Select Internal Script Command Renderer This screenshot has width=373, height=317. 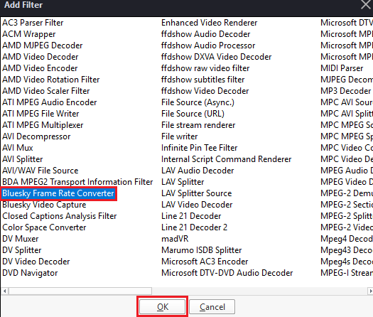pos(227,159)
